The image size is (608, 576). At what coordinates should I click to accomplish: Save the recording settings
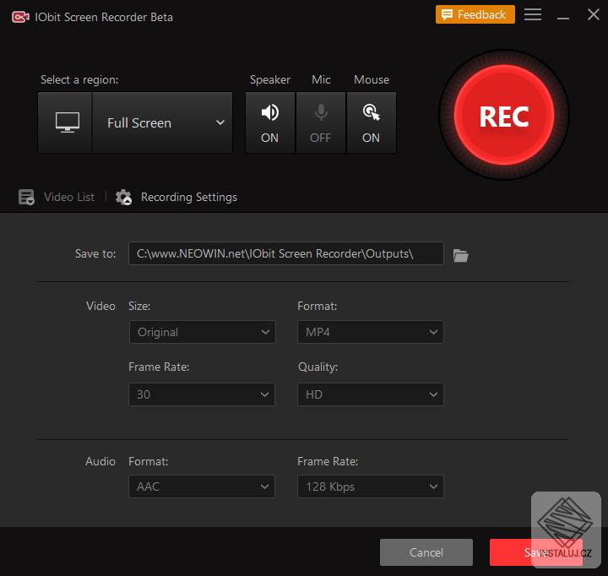click(536, 552)
